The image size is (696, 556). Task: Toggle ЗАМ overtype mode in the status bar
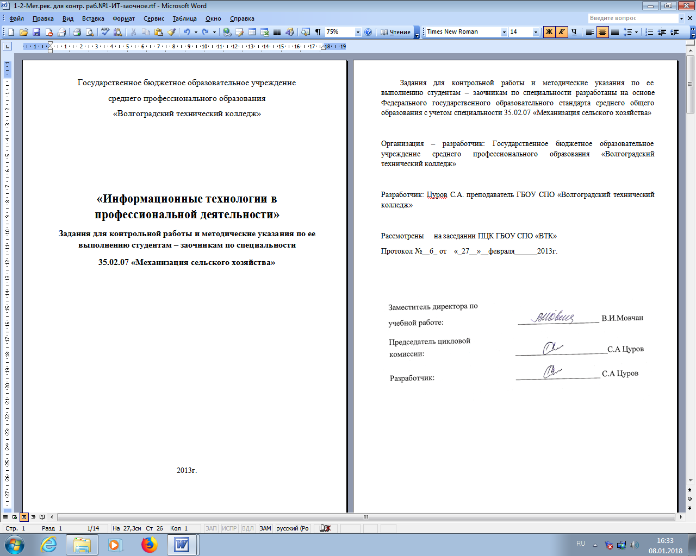coord(265,528)
